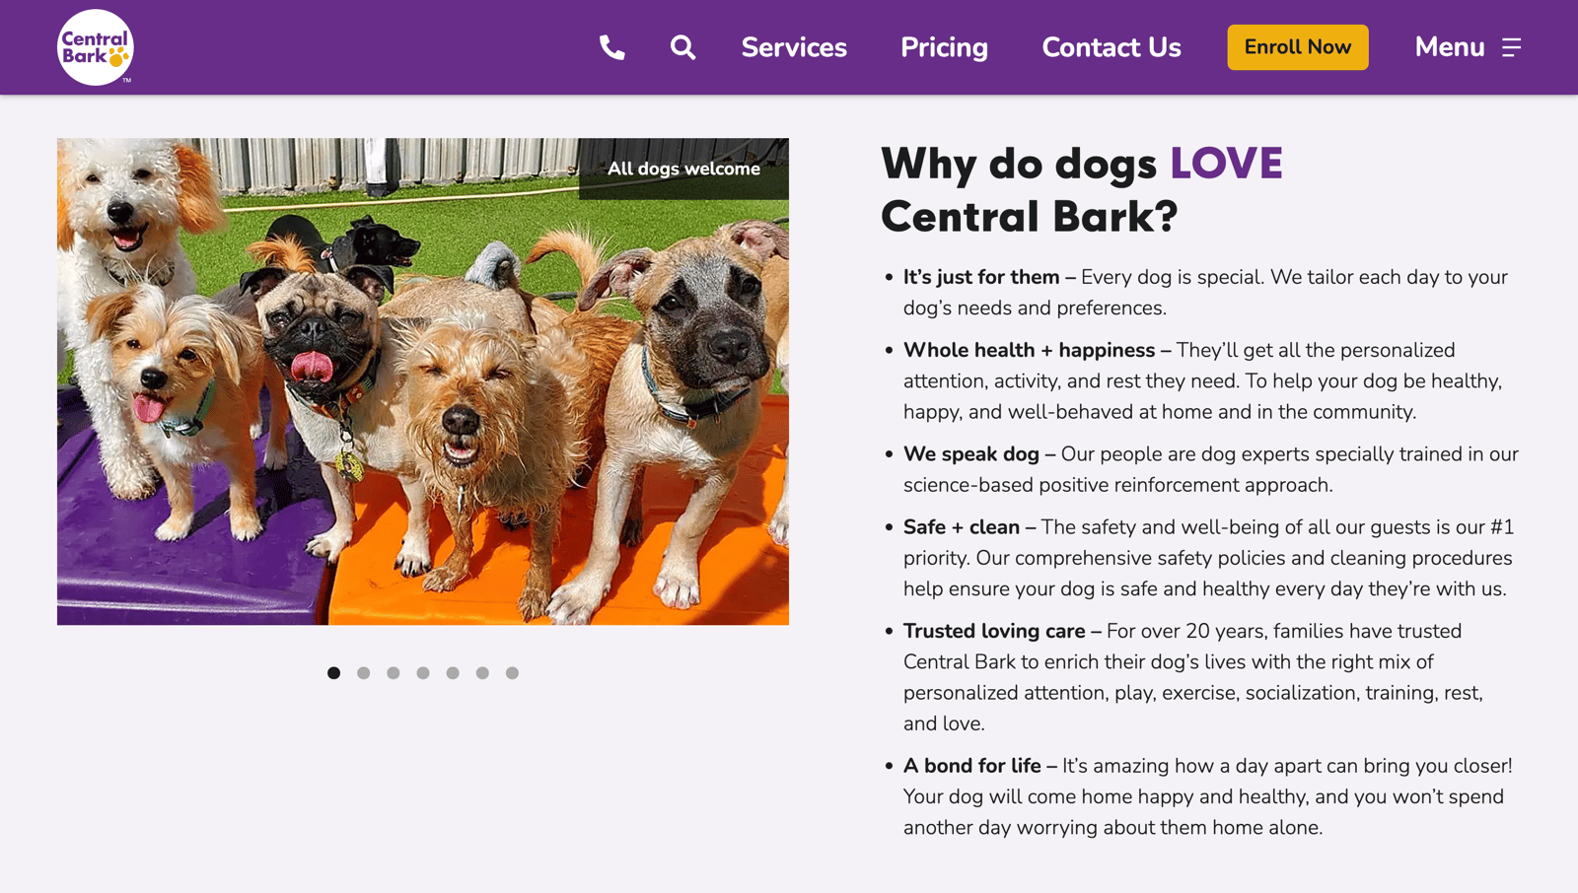This screenshot has width=1578, height=893.
Task: Select the first carousel dot
Action: (x=334, y=672)
